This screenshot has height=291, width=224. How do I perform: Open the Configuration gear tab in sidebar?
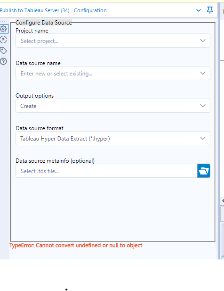(x=4, y=29)
